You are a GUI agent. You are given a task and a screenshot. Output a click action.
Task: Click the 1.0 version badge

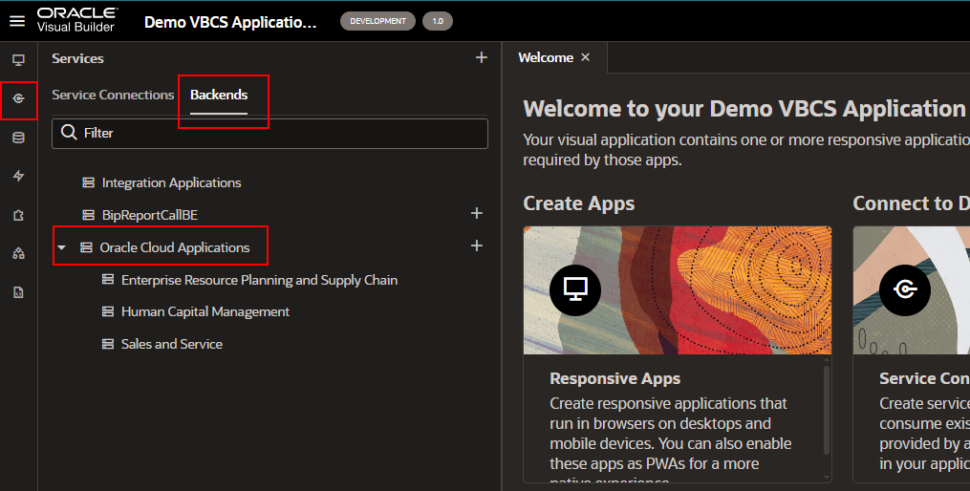click(438, 21)
